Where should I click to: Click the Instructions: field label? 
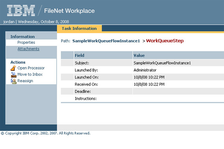pyautogui.click(x=86, y=98)
